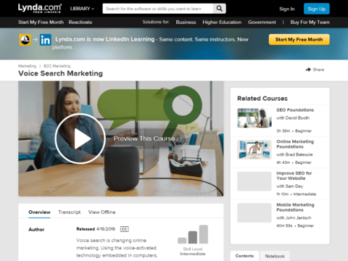
Task: Open the Sign In link
Action: [x=287, y=9]
